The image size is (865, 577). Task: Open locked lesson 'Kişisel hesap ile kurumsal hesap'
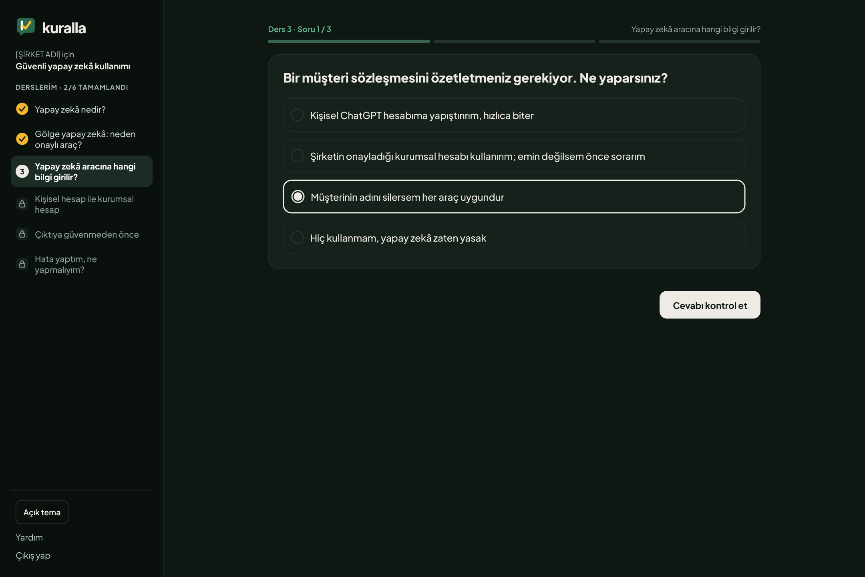(82, 204)
